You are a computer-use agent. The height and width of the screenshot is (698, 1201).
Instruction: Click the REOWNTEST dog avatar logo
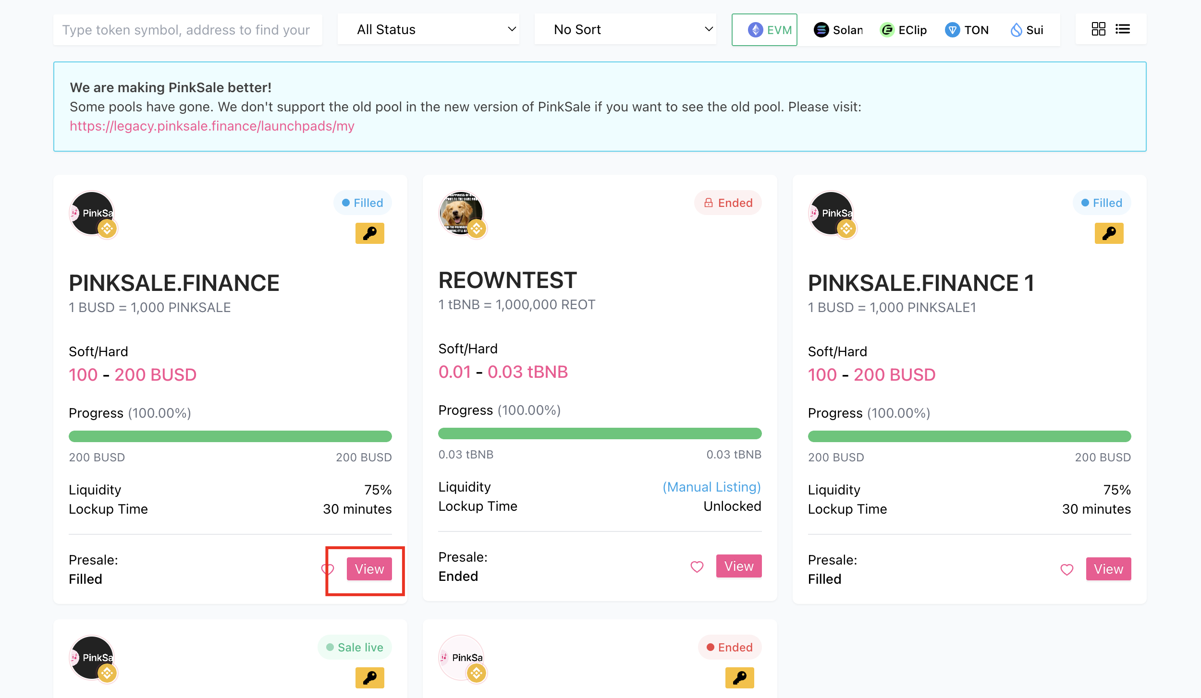coord(462,214)
